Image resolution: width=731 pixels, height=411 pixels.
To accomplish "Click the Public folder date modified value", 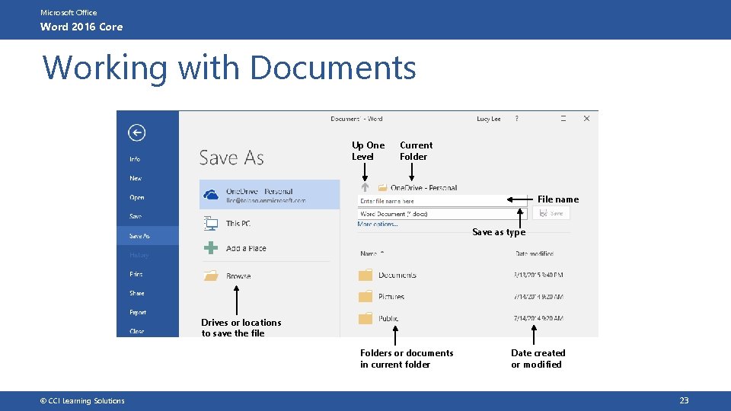I will (x=538, y=318).
